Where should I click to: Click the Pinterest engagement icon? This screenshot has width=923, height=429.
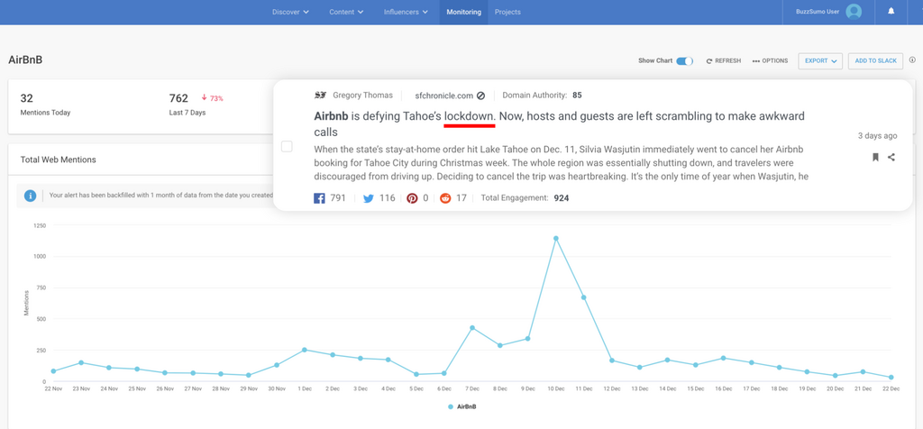[412, 198]
